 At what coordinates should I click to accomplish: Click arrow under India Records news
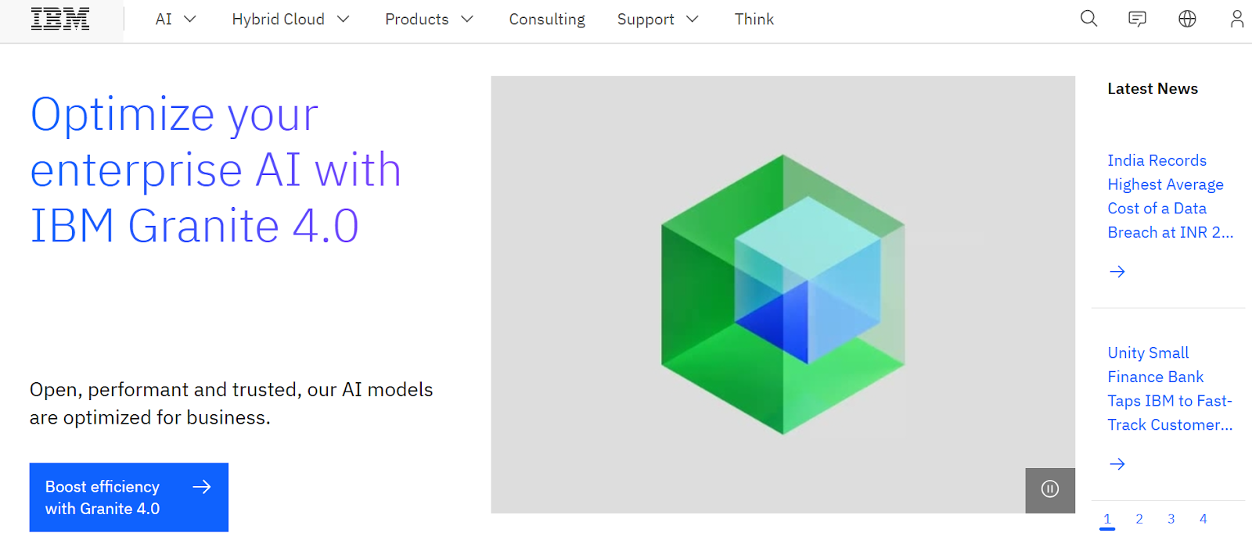click(1117, 271)
